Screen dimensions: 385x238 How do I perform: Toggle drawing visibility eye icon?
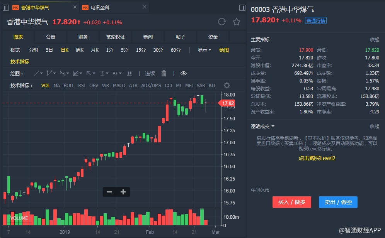tap(184, 73)
